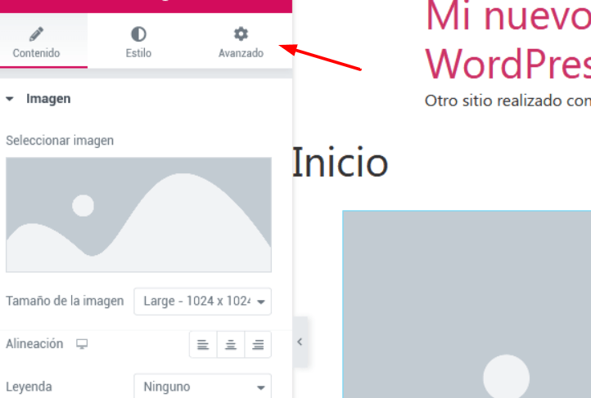
Task: Select the image widget on the page canvas
Action: (467, 304)
